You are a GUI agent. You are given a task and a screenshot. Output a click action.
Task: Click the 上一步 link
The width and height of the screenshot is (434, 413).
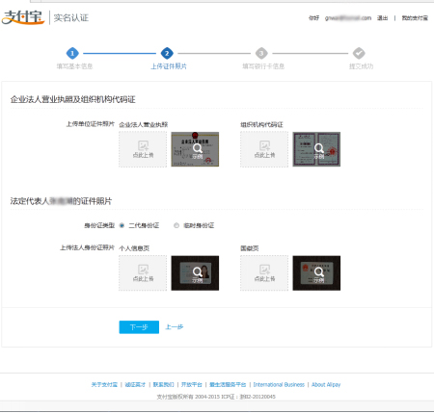point(175,327)
